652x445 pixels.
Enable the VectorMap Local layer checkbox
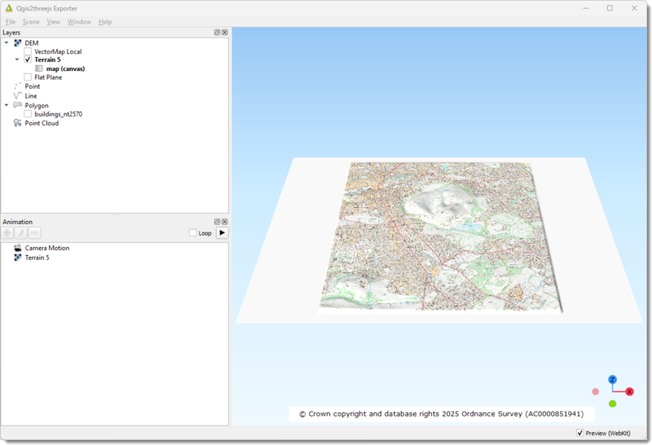coord(28,51)
